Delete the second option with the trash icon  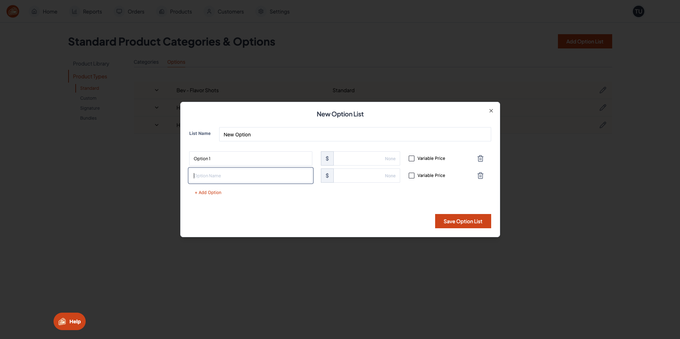click(480, 176)
